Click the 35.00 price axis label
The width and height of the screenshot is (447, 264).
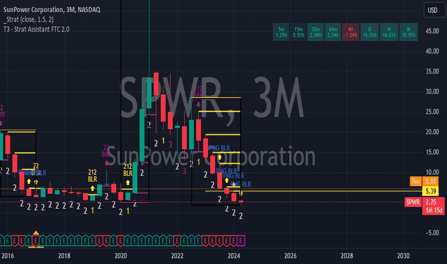[432, 72]
